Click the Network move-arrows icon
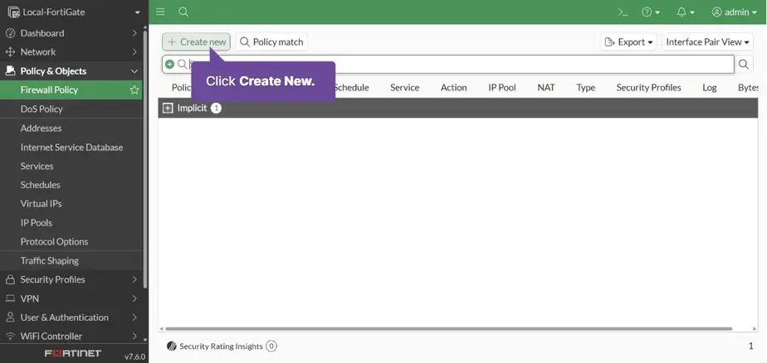Screen dimensions: 767x363 (x=10, y=51)
